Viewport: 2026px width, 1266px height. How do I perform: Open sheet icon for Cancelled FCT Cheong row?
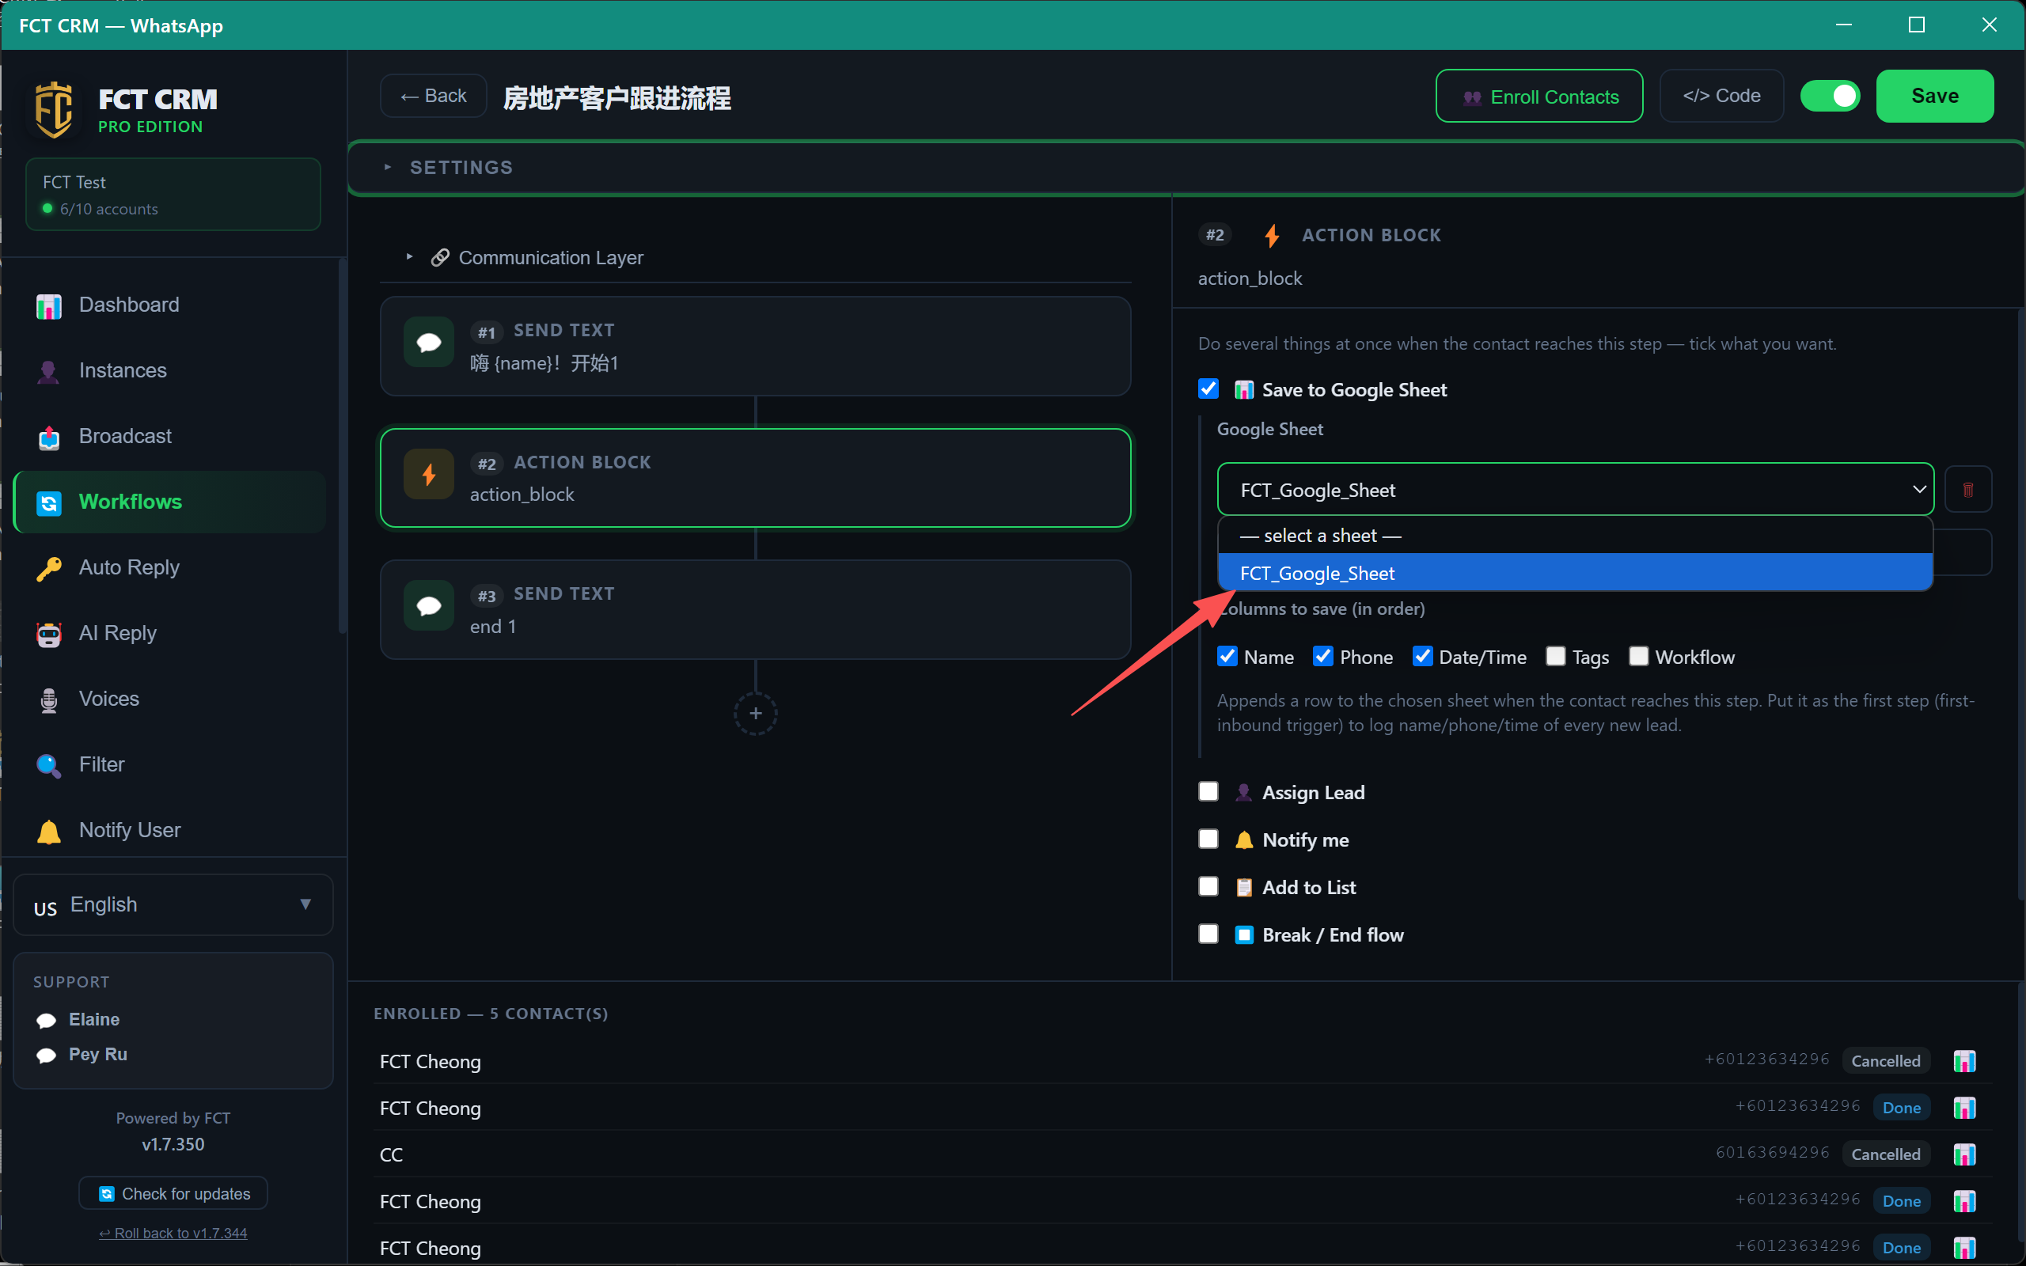pos(1964,1061)
